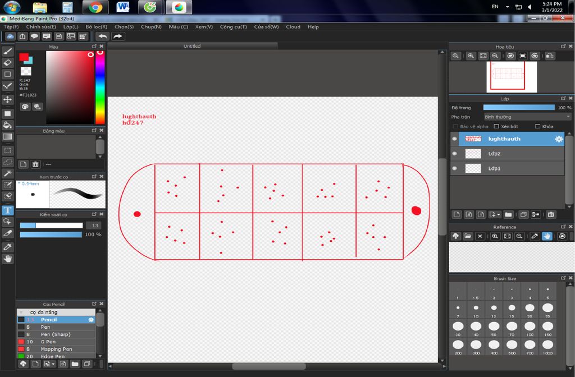The image size is (575, 377).
Task: Select the rectangular Select tool
Action: click(8, 150)
